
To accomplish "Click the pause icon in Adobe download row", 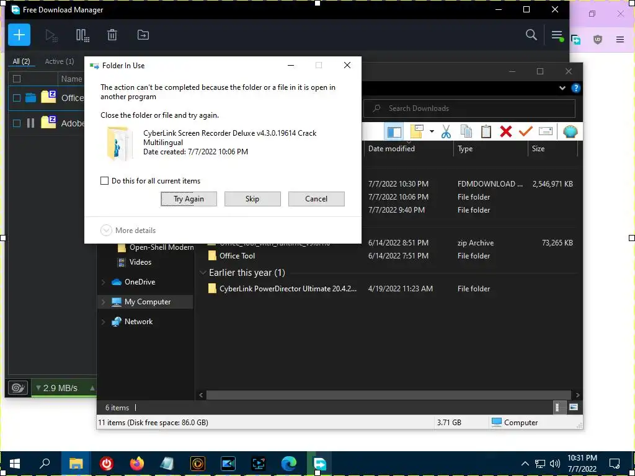I will [31, 123].
